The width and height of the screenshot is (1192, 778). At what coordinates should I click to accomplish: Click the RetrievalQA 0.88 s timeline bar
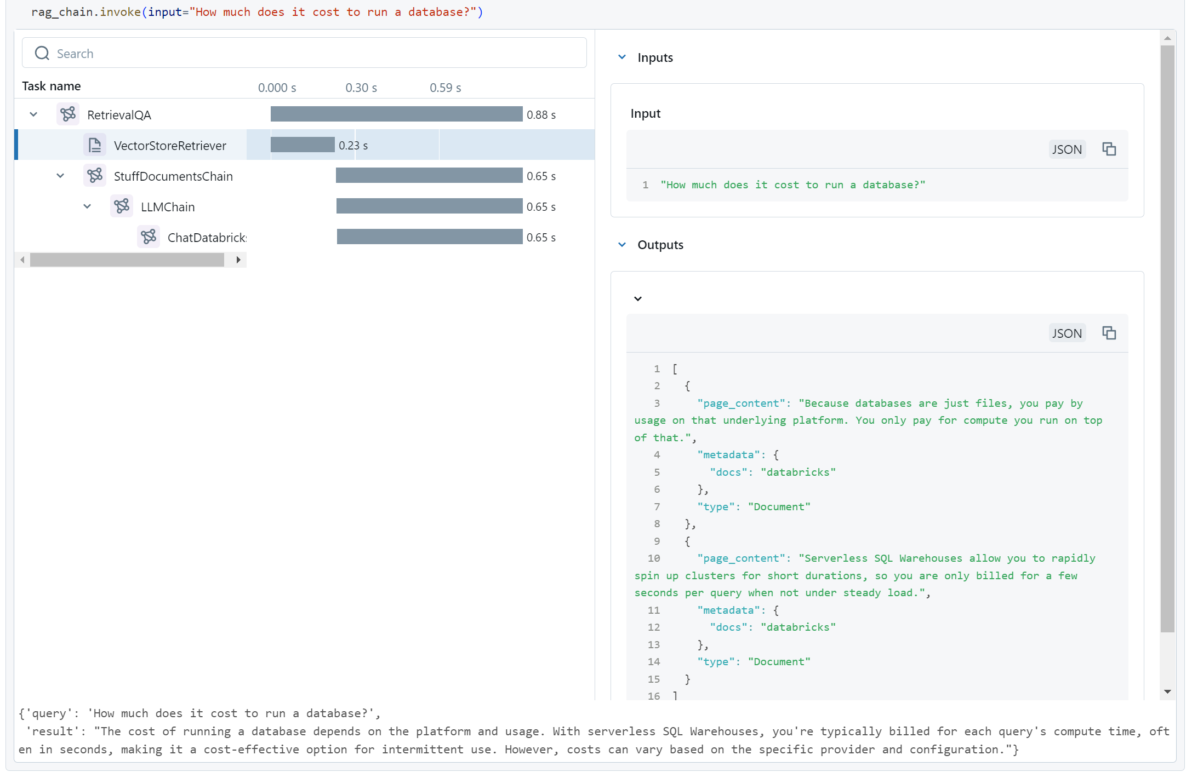click(396, 114)
